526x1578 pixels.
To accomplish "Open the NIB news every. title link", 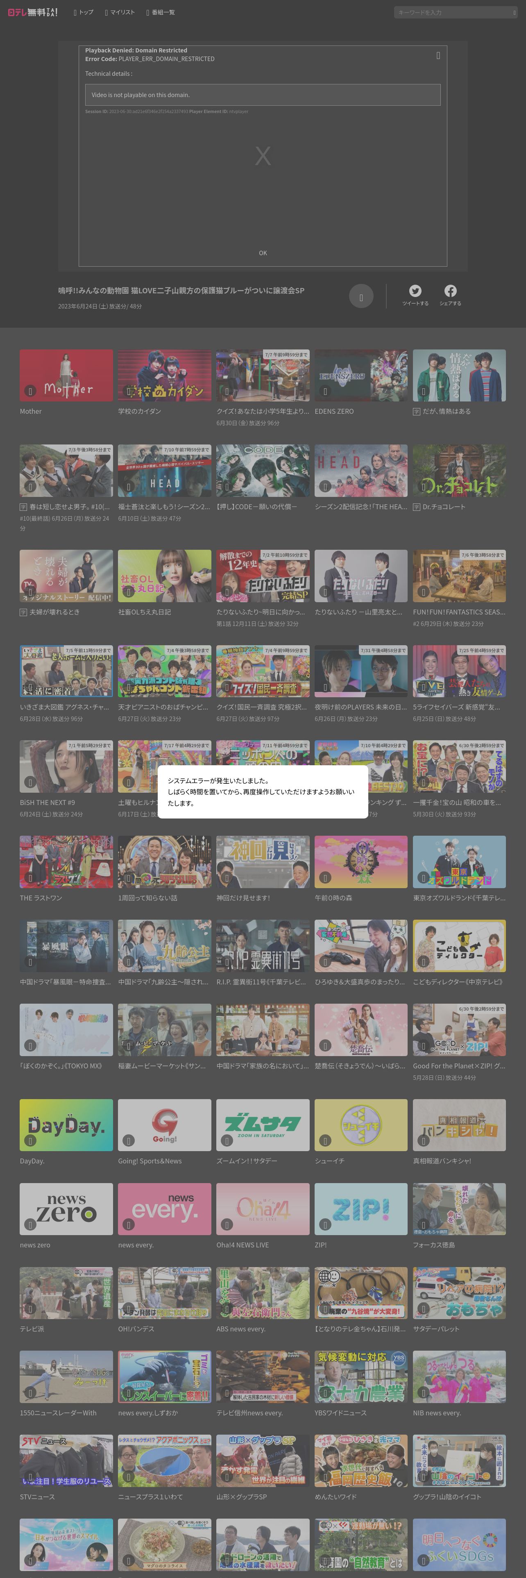I will click(x=437, y=1412).
